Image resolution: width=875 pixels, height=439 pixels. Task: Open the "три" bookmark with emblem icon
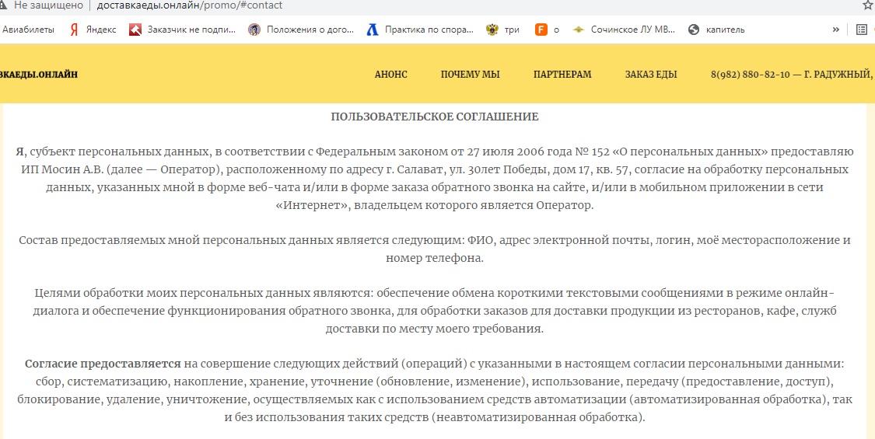(x=503, y=30)
